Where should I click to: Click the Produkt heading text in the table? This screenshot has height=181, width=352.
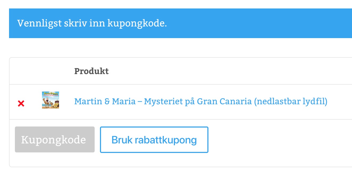click(x=91, y=71)
